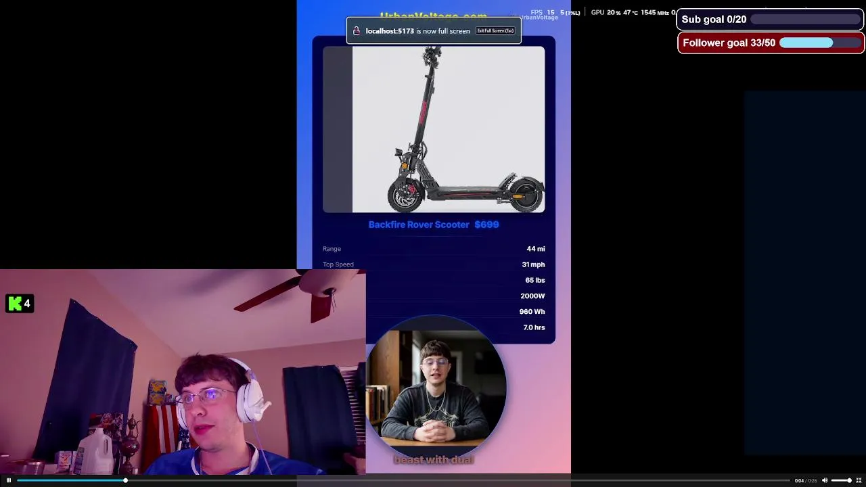Viewport: 866px width, 487px height.
Task: Seek along the video progress bar
Action: [403, 480]
